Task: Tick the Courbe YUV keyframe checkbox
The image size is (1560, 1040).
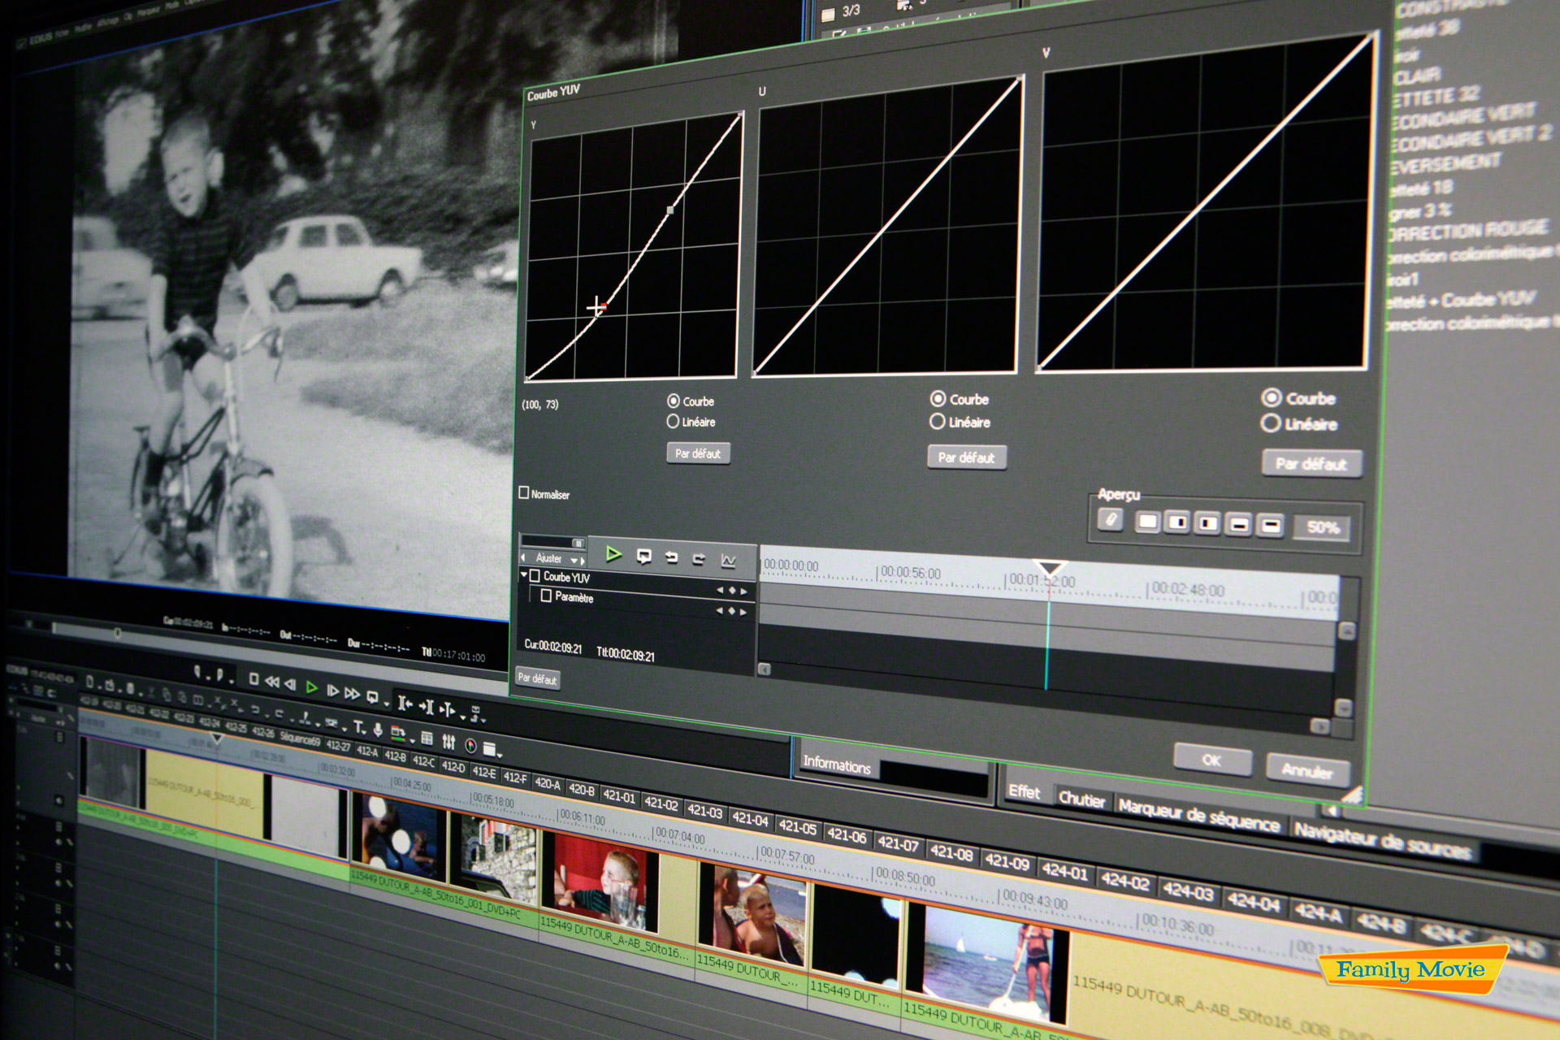Action: pyautogui.click(x=535, y=576)
